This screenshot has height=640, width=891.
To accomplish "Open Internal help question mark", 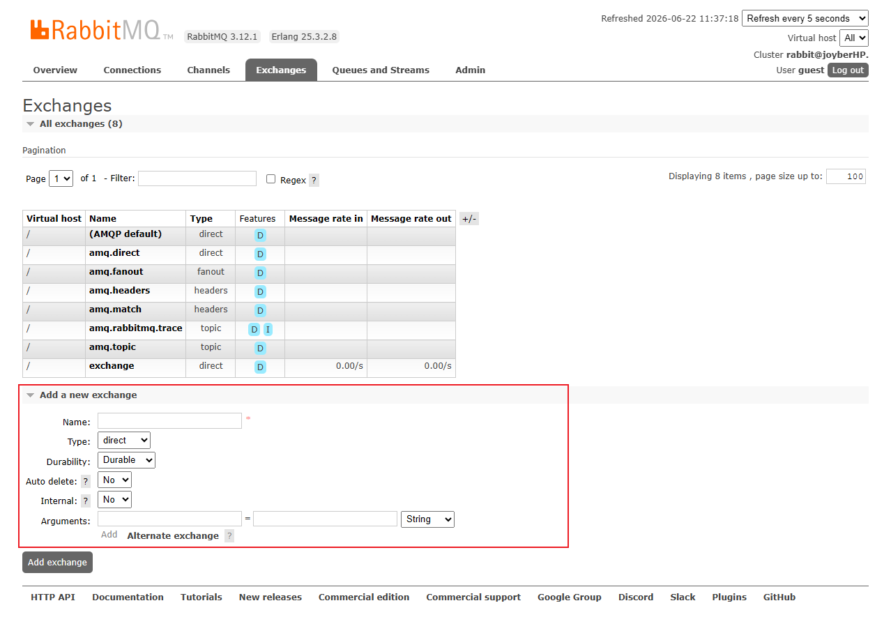I will 86,501.
